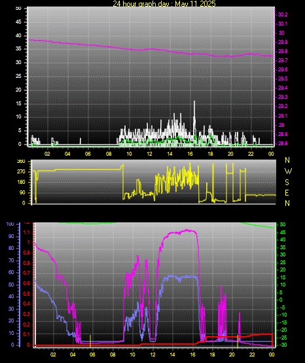The image size is (305, 363).
Task: Click the magenta 30.2 pressure axis label
Action: point(283,14)
